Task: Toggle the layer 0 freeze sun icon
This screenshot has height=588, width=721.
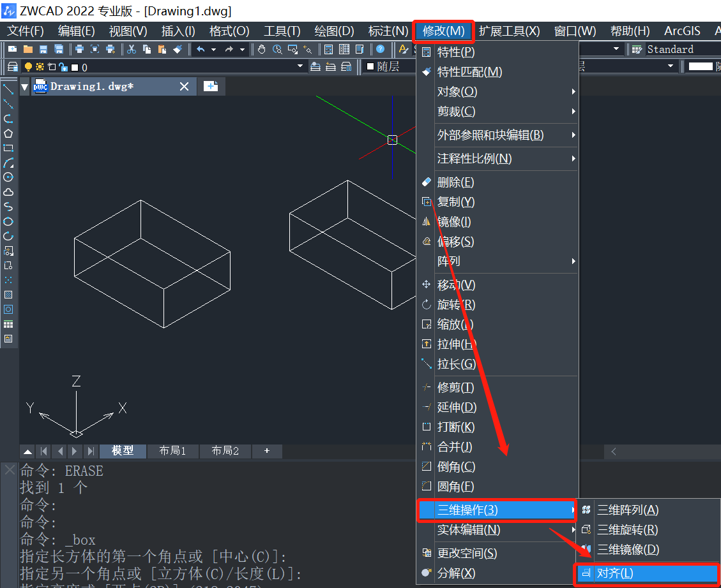Action: click(40, 67)
